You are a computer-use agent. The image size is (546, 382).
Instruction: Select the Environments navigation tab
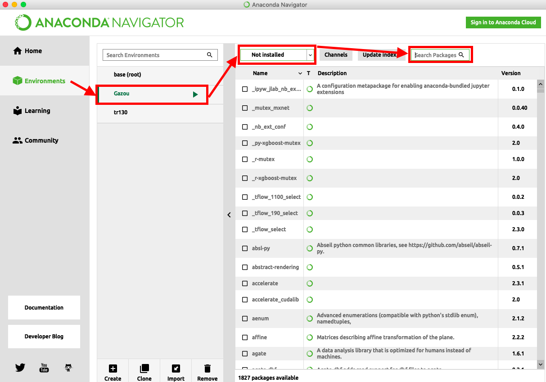click(x=45, y=81)
